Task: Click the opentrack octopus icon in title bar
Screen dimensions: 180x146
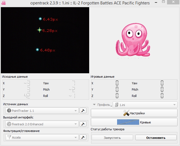Action: click(4, 3)
